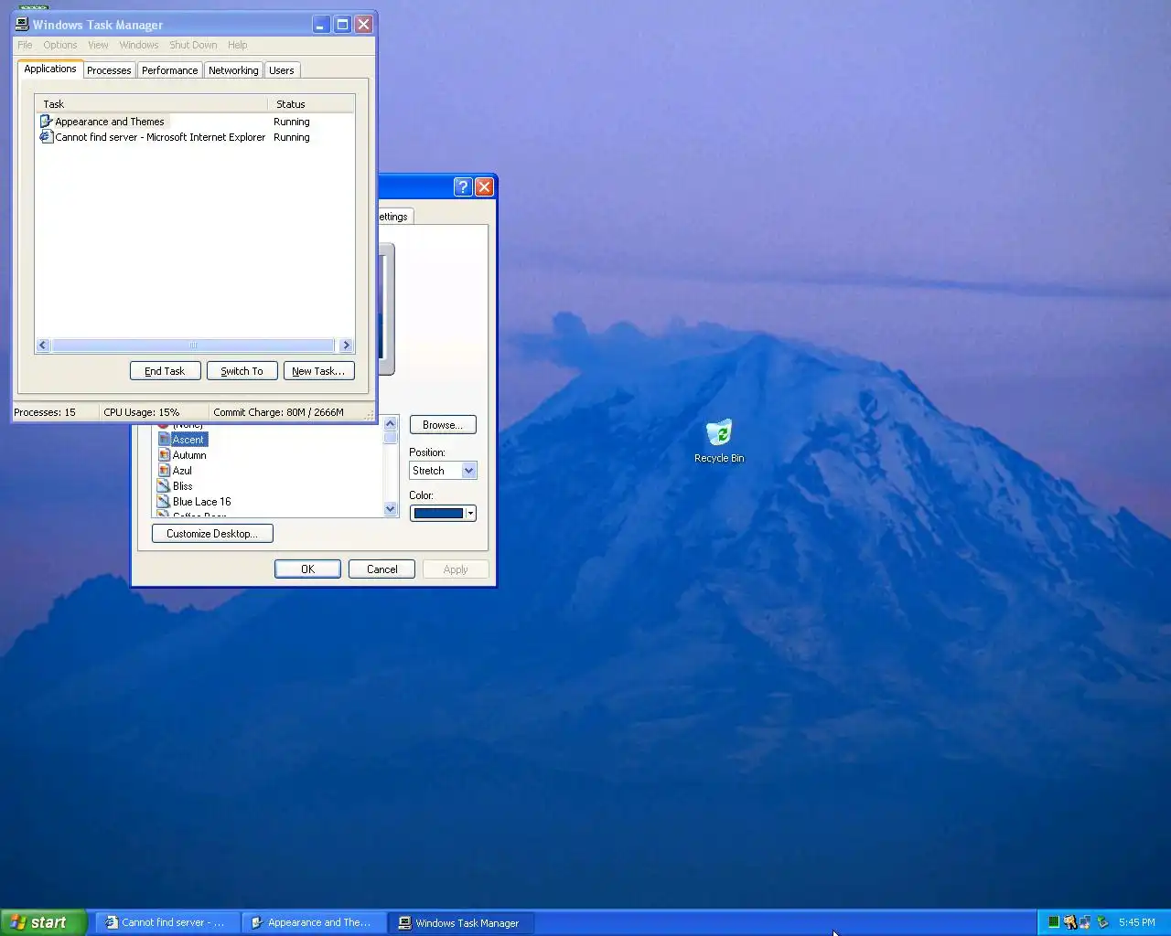The width and height of the screenshot is (1171, 936).
Task: Click right arrow of task list scrollbar
Action: 346,345
